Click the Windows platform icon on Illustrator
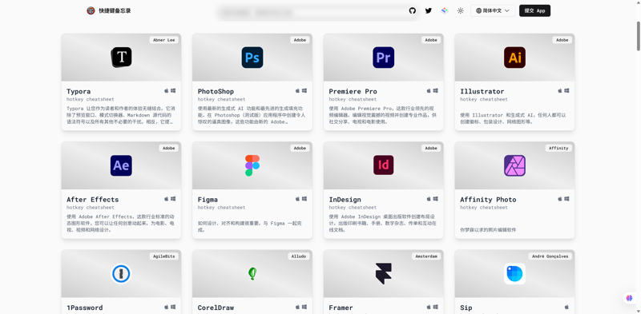This screenshot has height=314, width=641. pos(566,90)
